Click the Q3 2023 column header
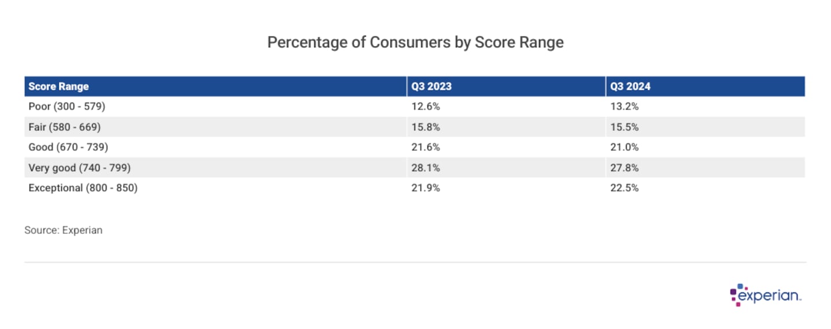The height and width of the screenshot is (329, 831). 431,86
